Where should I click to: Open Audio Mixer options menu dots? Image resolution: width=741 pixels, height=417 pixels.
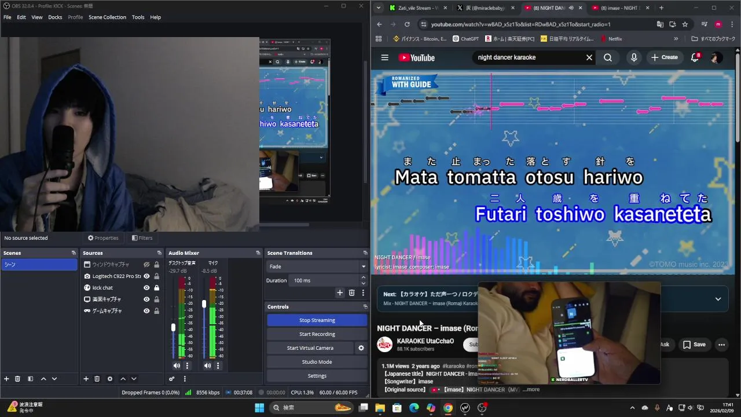185,379
